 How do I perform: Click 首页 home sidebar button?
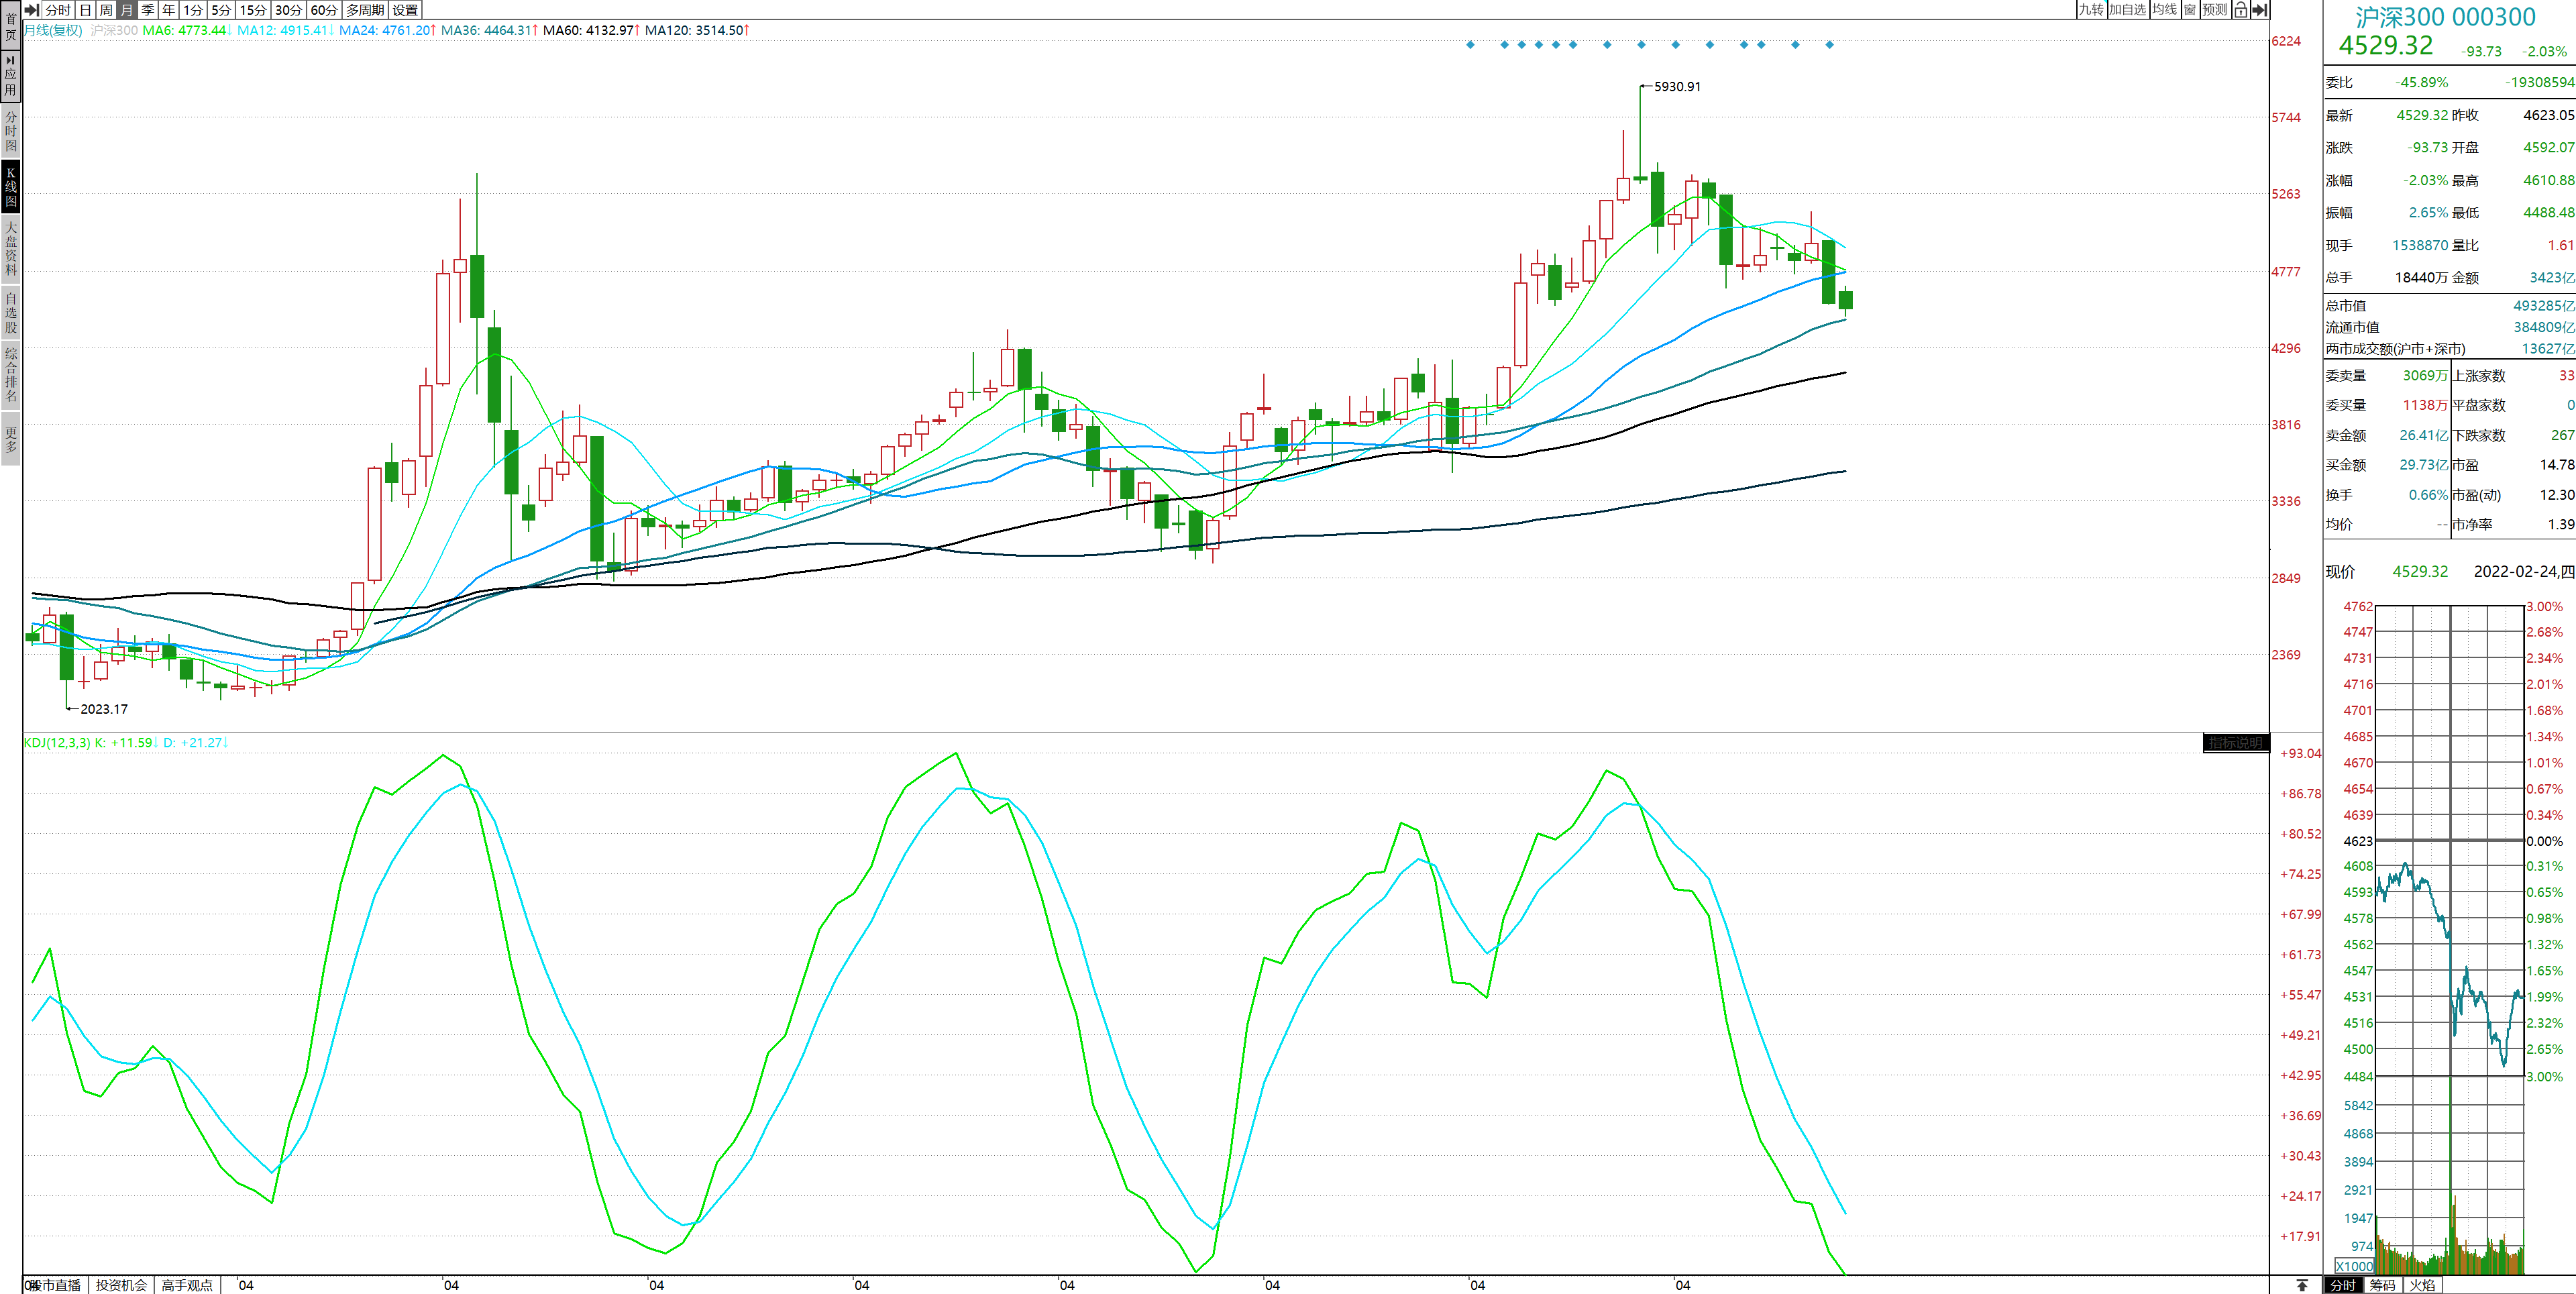click(x=11, y=26)
